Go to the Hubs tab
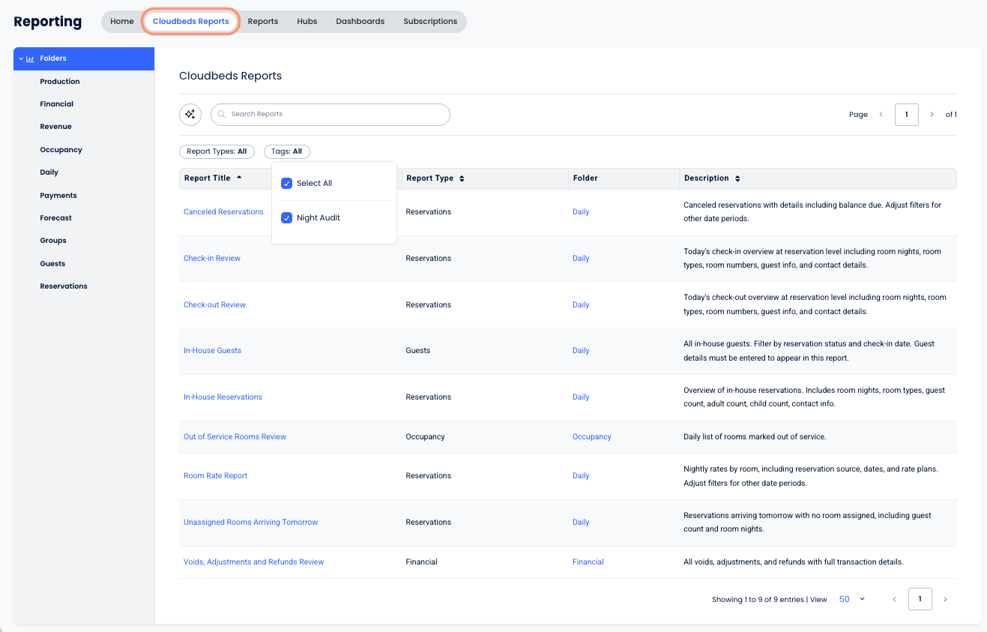 [x=307, y=21]
